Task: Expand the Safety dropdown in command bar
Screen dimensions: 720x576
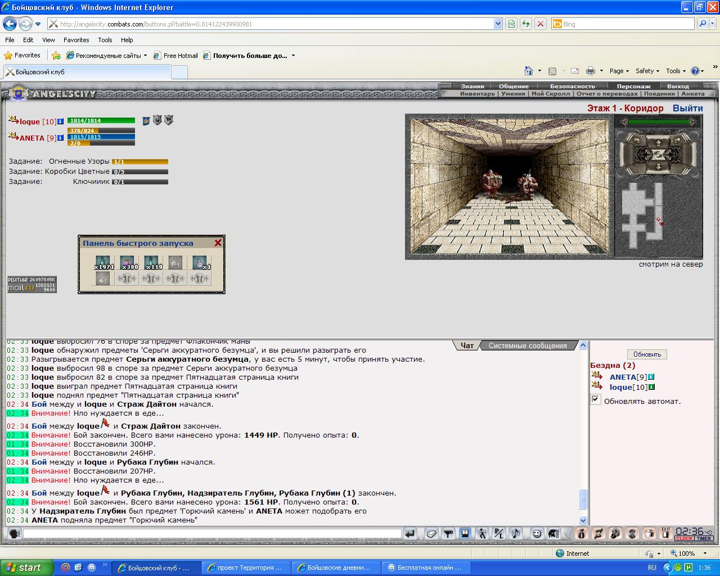Action: click(x=658, y=71)
